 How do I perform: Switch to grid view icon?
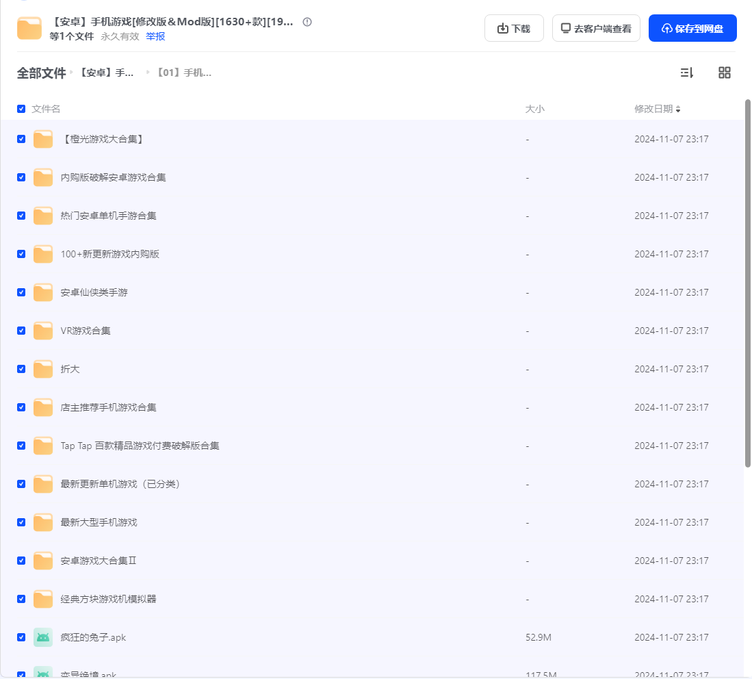(724, 73)
